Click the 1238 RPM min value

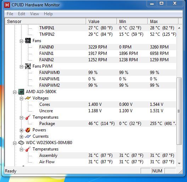(129, 60)
